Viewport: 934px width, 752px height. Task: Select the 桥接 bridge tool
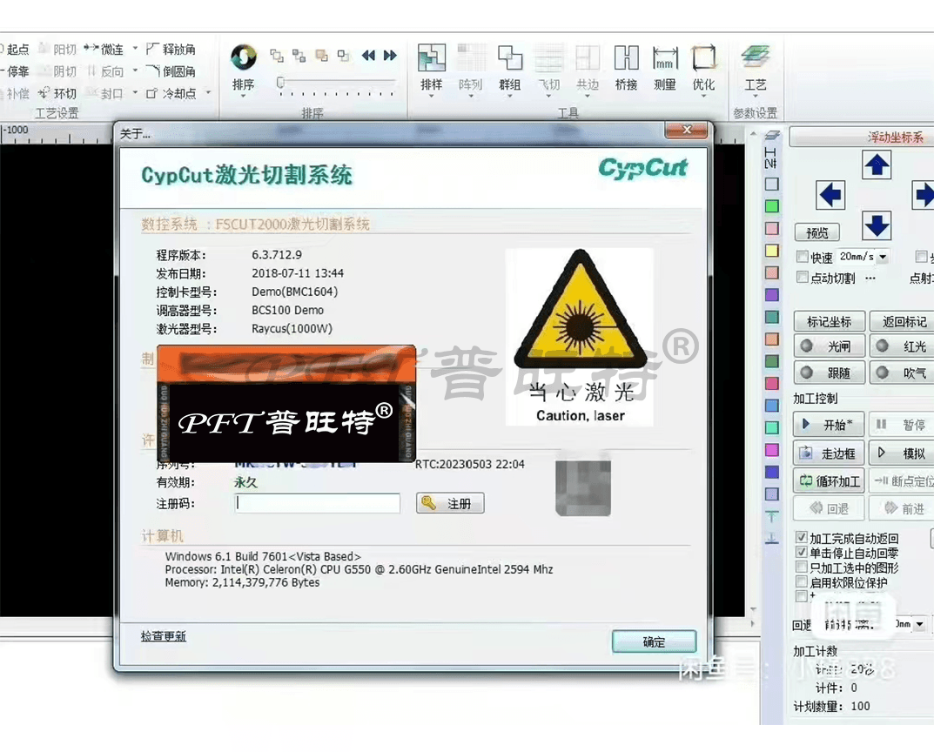pyautogui.click(x=626, y=68)
